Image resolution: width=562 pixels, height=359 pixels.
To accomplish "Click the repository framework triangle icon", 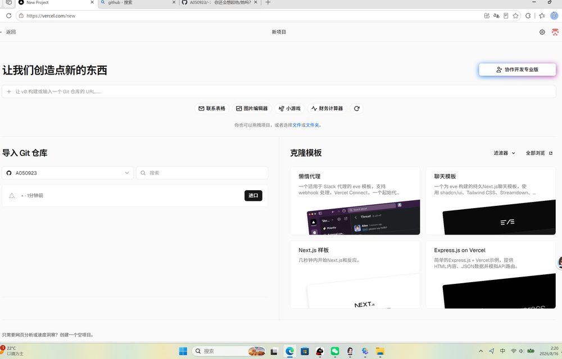I will click(12, 196).
